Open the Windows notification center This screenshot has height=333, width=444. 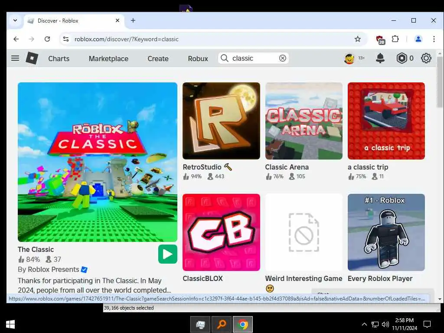pos(427,324)
